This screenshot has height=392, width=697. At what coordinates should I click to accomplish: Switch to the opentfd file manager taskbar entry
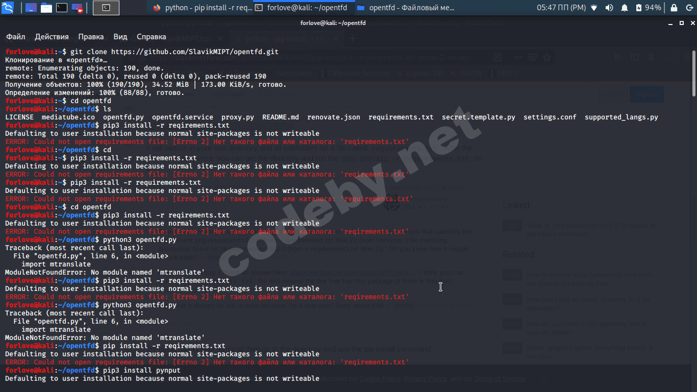tap(406, 8)
